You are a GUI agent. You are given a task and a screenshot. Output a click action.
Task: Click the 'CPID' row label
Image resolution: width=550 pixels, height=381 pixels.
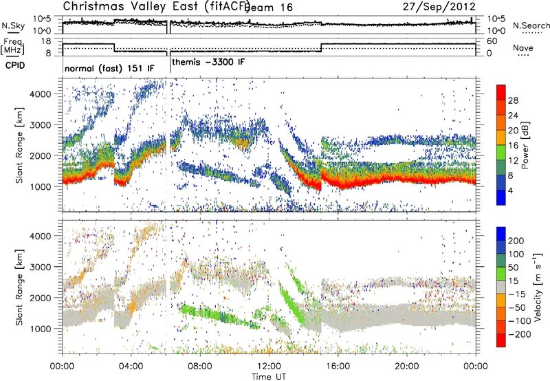click(x=15, y=65)
